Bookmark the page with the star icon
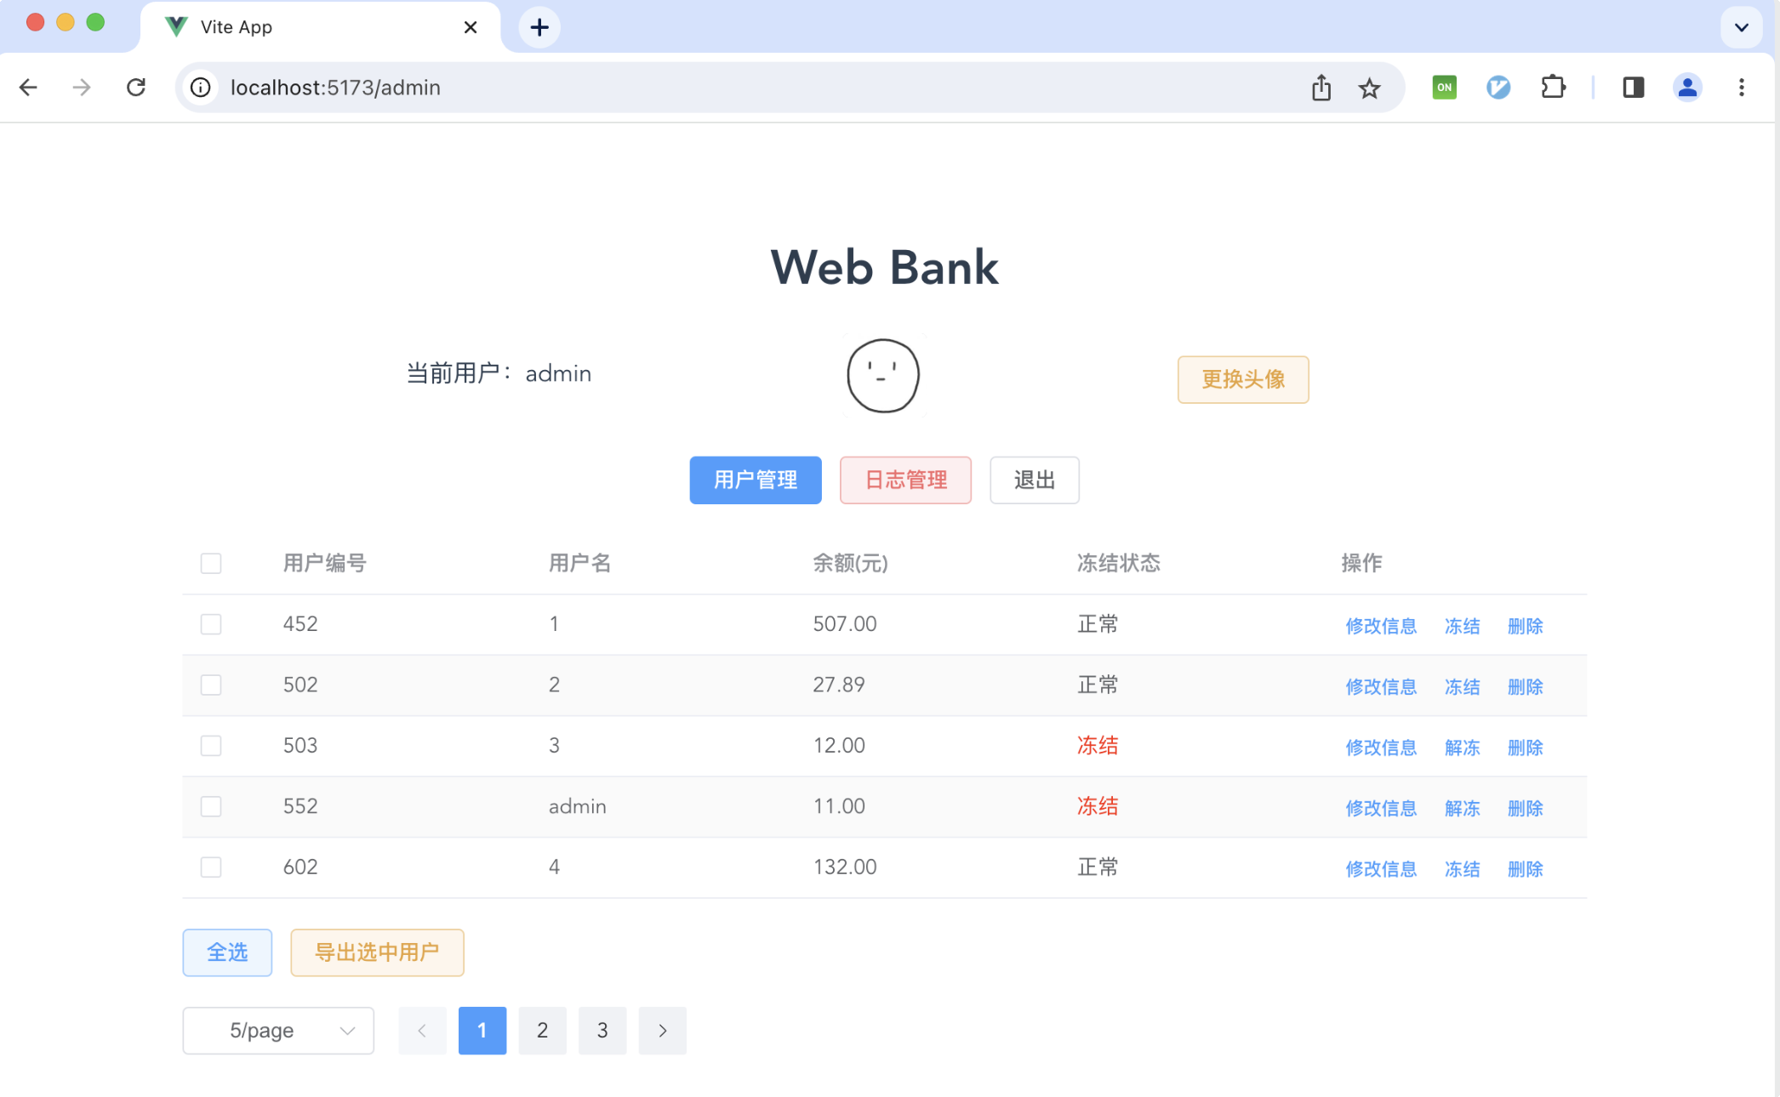The width and height of the screenshot is (1780, 1097). click(x=1369, y=88)
